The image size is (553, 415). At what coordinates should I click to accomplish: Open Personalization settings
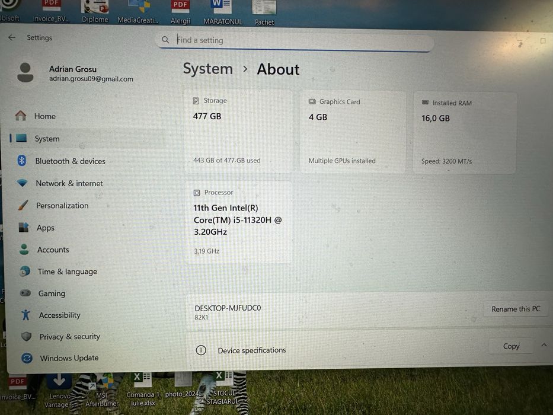coord(62,206)
